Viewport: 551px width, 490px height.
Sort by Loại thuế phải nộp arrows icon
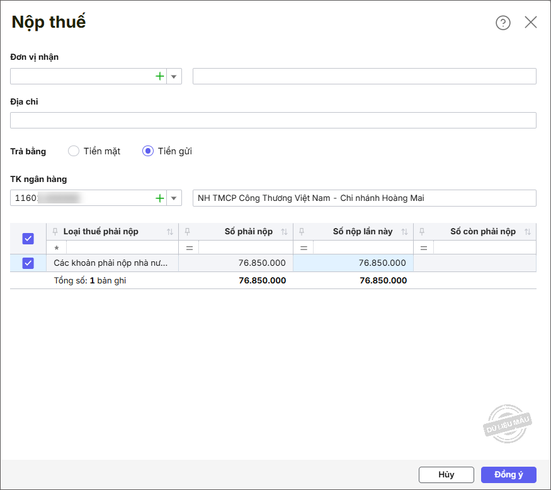[x=170, y=232]
